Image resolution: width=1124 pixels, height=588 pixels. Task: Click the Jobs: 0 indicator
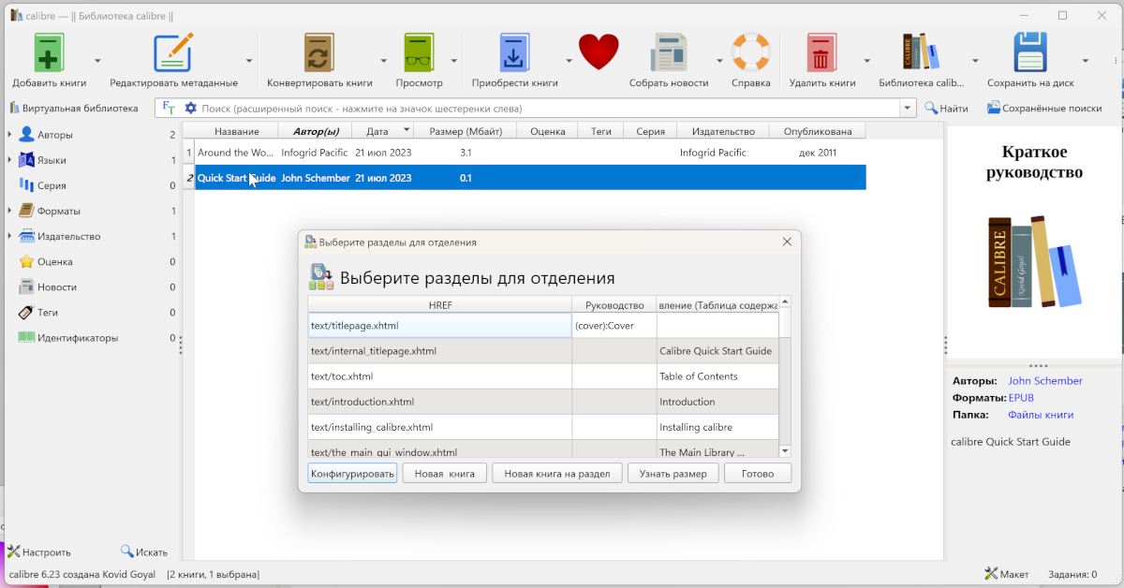(x=1072, y=574)
